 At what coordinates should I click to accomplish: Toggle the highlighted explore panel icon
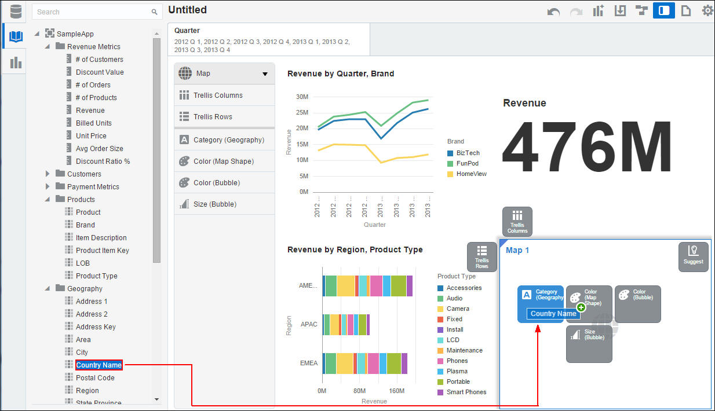tap(664, 10)
